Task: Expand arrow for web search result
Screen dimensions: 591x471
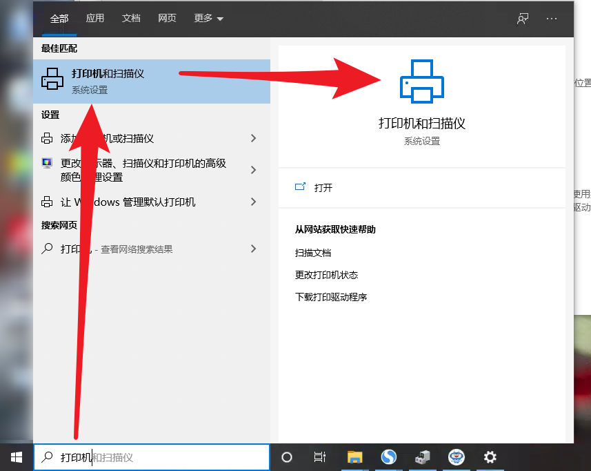Action: [x=253, y=249]
